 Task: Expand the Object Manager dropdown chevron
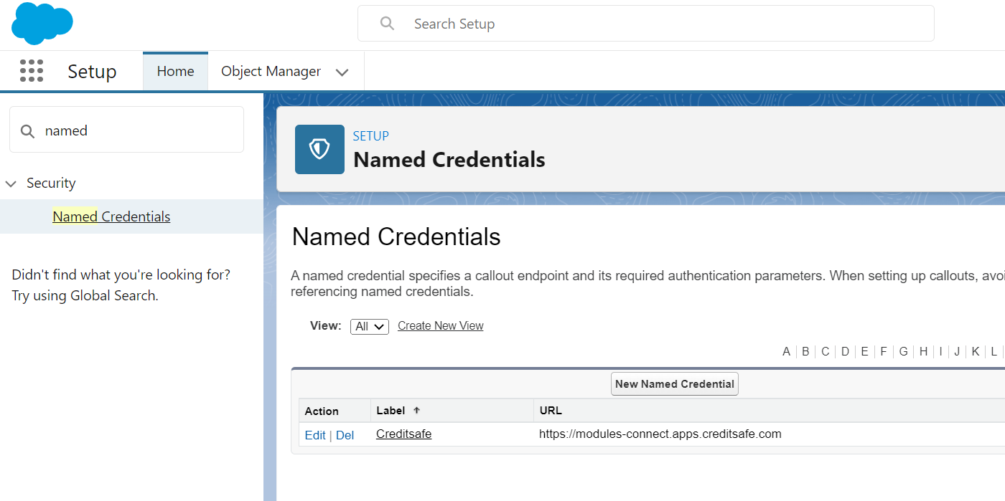pyautogui.click(x=342, y=71)
